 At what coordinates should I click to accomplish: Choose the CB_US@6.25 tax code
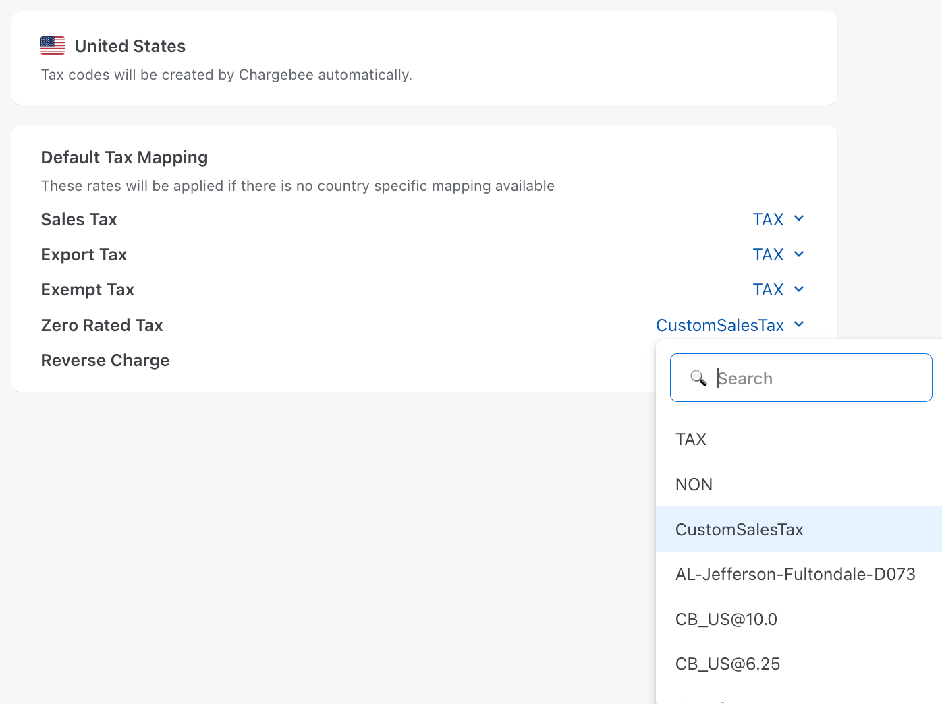tap(727, 664)
